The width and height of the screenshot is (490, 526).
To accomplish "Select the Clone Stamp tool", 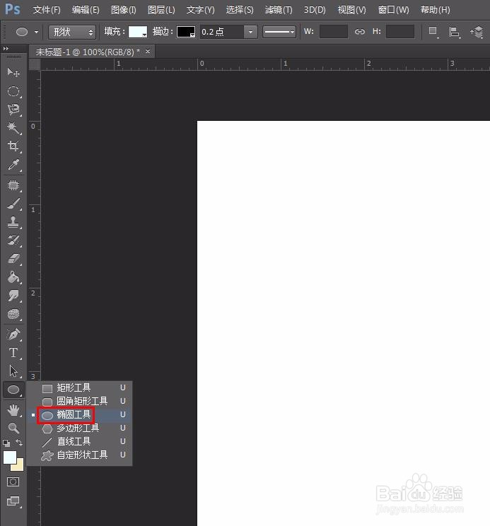I will tap(13, 222).
